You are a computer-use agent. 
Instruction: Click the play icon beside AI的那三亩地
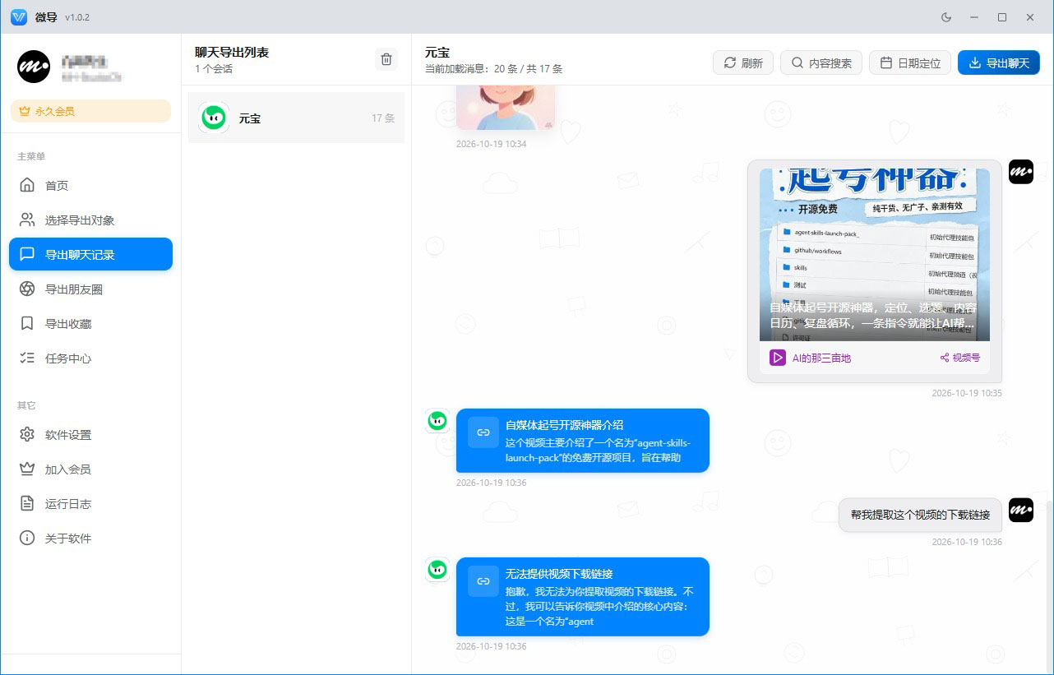tap(778, 358)
